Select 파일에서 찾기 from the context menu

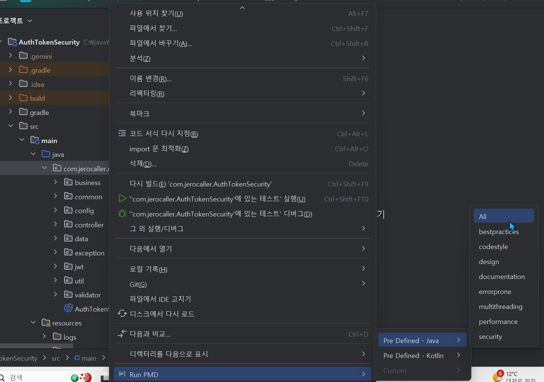click(154, 28)
